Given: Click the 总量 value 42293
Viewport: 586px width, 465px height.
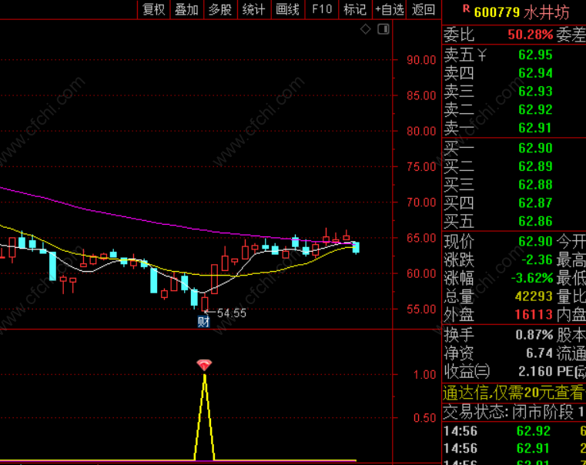Looking at the screenshot, I should click(x=534, y=296).
